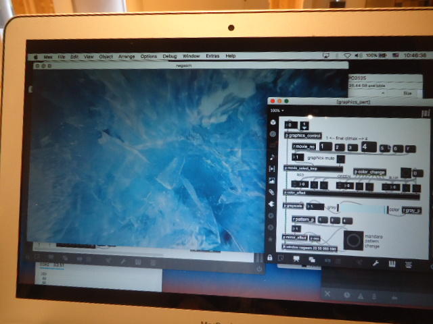Click the grid icon at graphics_part top right
Viewport: 433px width, 324px height.
tap(426, 113)
